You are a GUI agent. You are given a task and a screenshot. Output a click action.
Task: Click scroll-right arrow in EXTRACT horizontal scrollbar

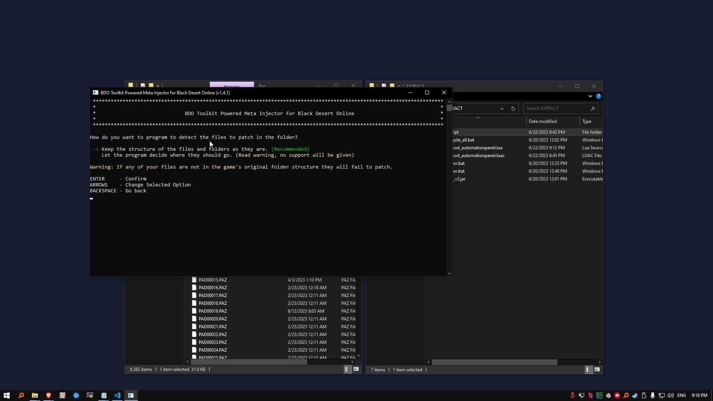[x=599, y=362]
